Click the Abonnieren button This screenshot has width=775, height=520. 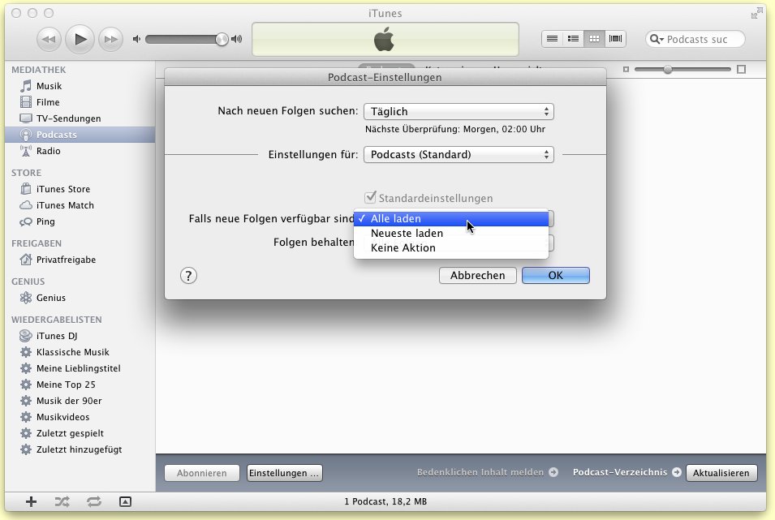tap(201, 473)
